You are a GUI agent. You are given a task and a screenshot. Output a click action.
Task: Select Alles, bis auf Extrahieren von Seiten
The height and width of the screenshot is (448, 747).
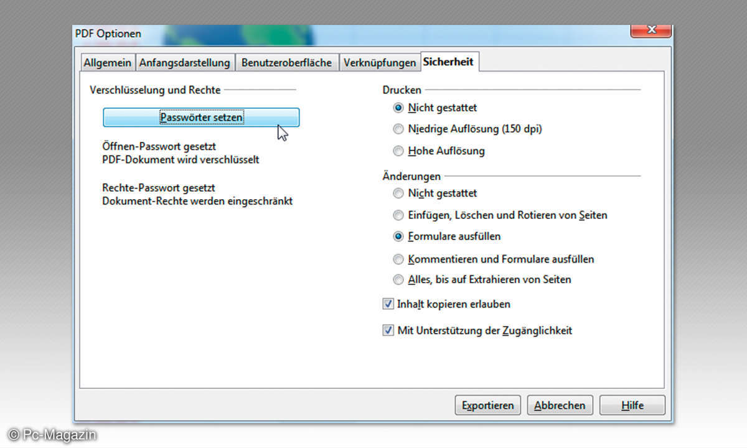point(482,279)
